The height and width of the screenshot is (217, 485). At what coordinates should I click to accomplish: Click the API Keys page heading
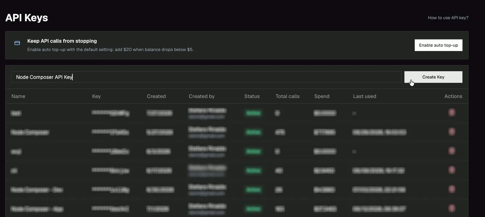(27, 18)
